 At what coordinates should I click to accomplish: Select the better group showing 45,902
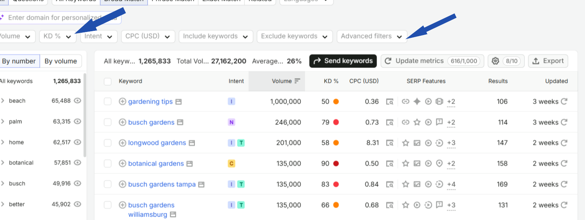point(40,204)
